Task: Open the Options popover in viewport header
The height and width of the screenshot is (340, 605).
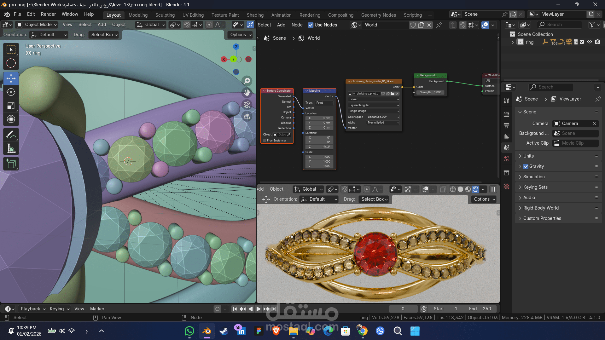Action: tap(240, 35)
